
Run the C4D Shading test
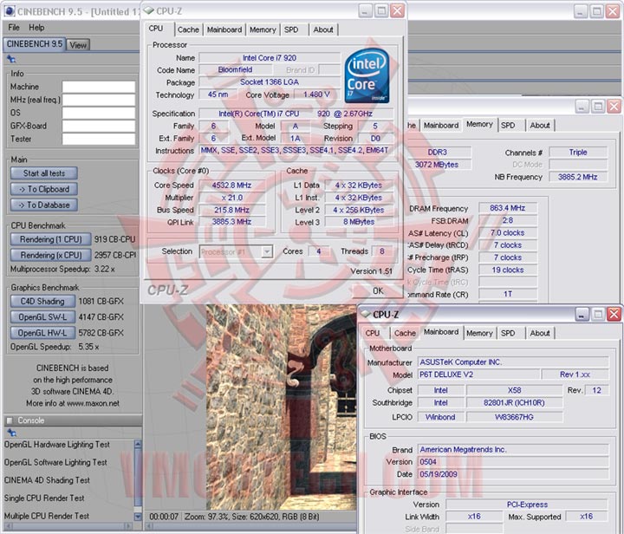point(42,301)
